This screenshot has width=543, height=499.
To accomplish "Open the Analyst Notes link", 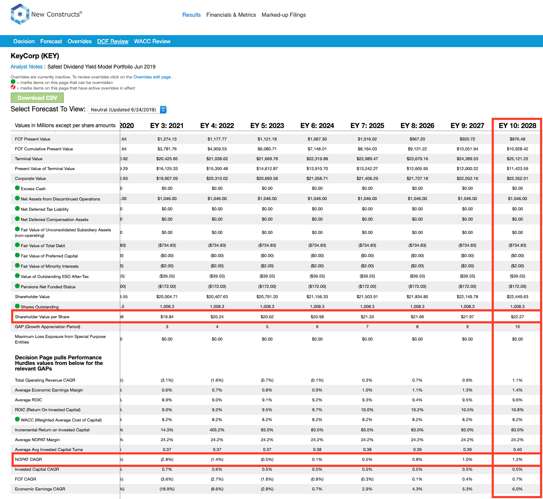I will click(27, 67).
